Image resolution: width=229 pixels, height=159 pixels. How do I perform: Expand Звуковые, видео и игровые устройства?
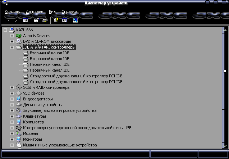point(12,111)
